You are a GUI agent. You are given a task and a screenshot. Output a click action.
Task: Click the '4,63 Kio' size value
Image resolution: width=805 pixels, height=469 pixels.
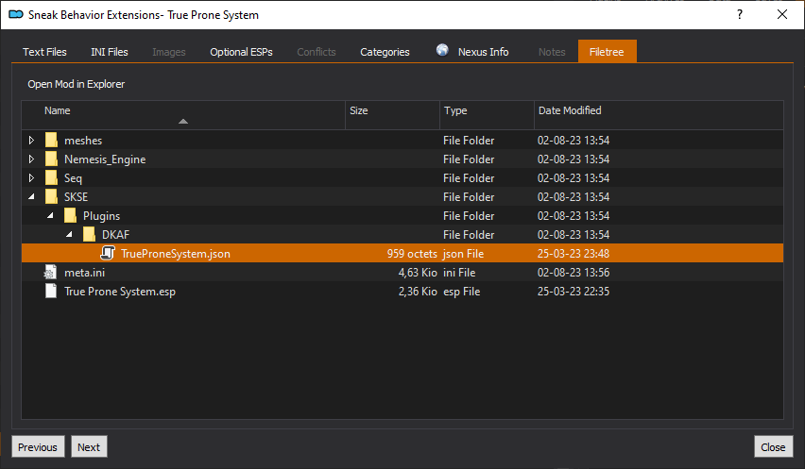coord(418,272)
